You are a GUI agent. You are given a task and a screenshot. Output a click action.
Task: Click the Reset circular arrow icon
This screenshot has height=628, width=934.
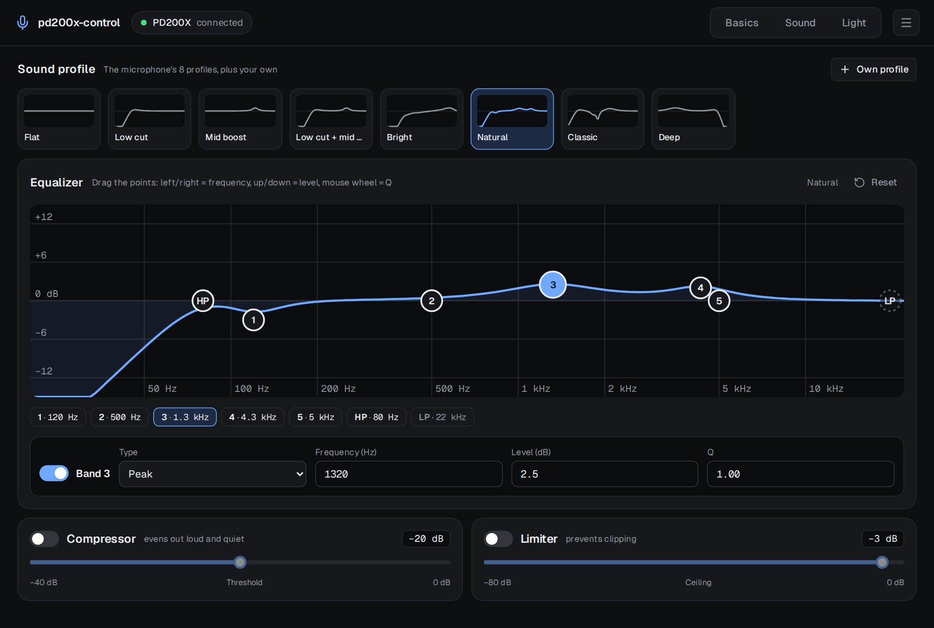click(860, 182)
